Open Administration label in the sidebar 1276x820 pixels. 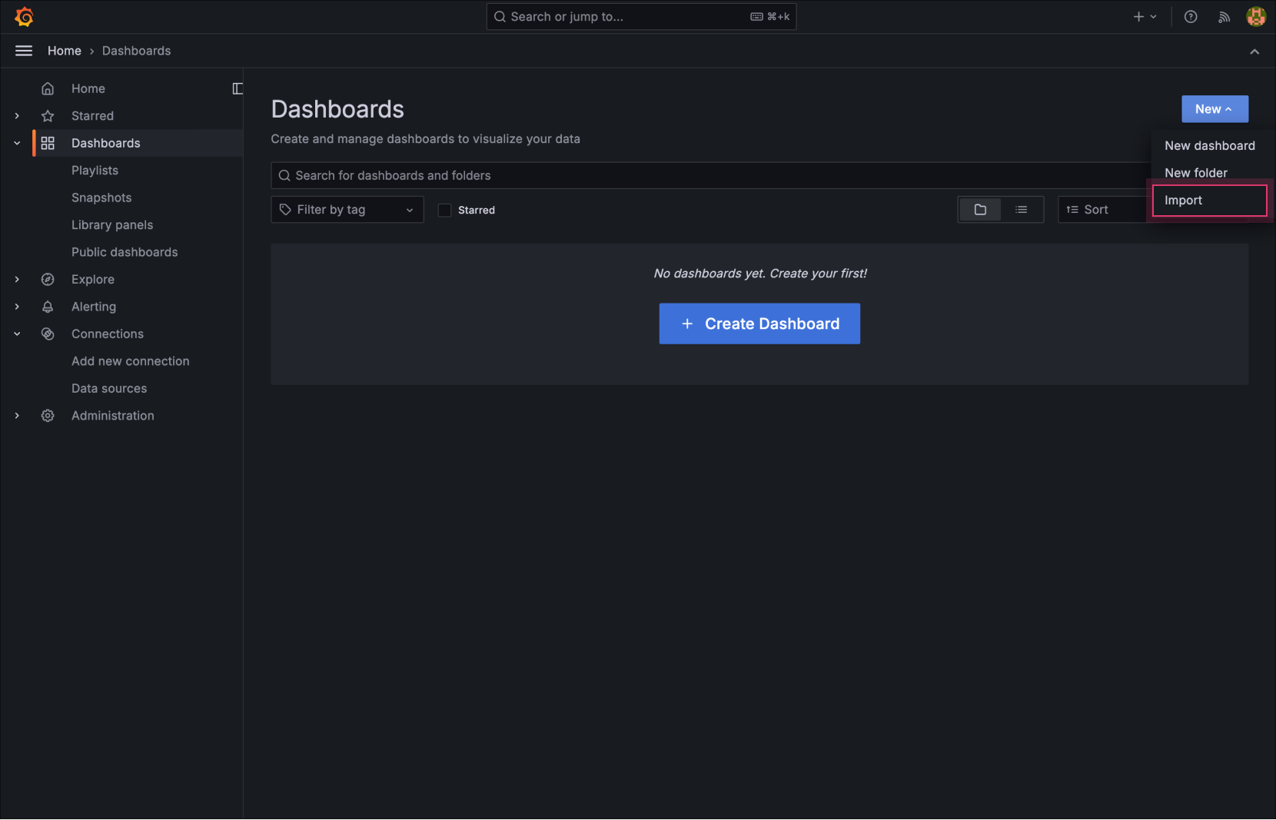[x=113, y=416]
